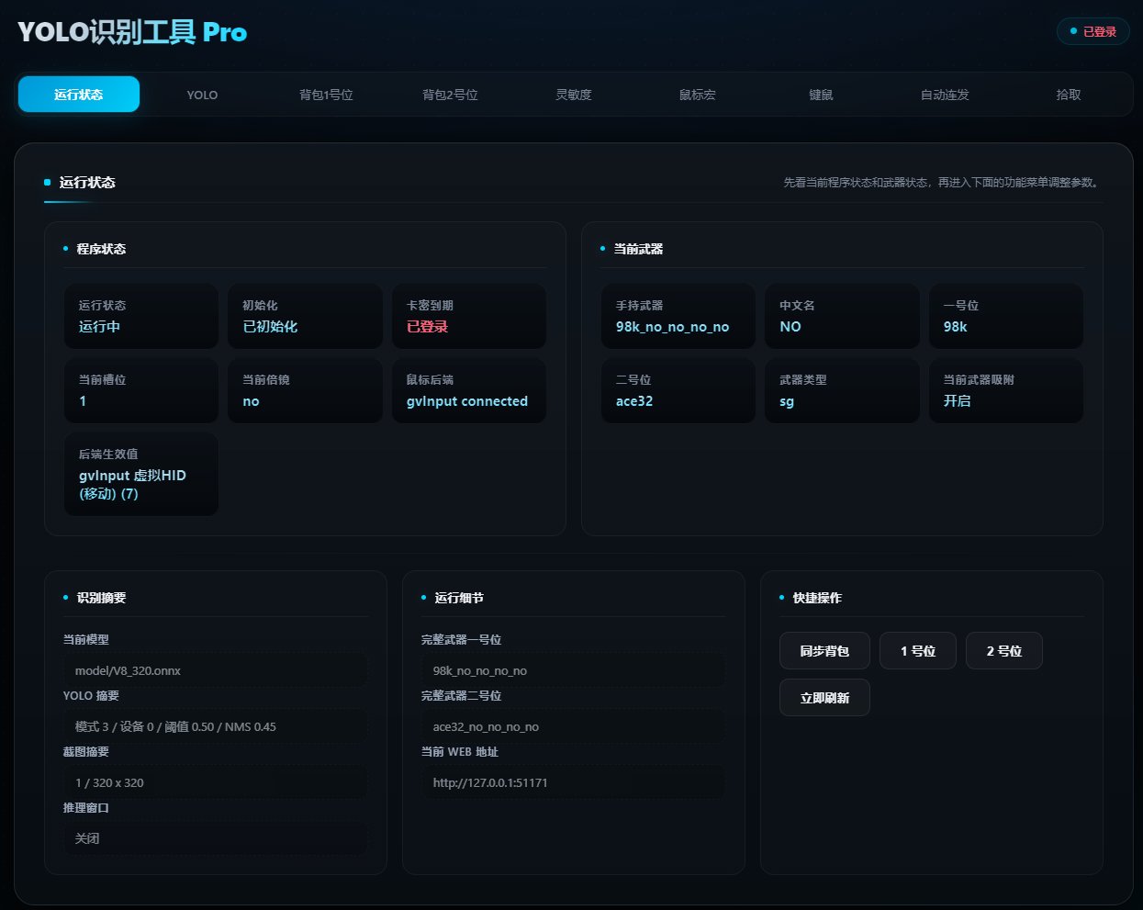1143x910 pixels.
Task: Click the 完整武器二号位 field ace32_no_no_no_no
Action: pyautogui.click(x=573, y=726)
